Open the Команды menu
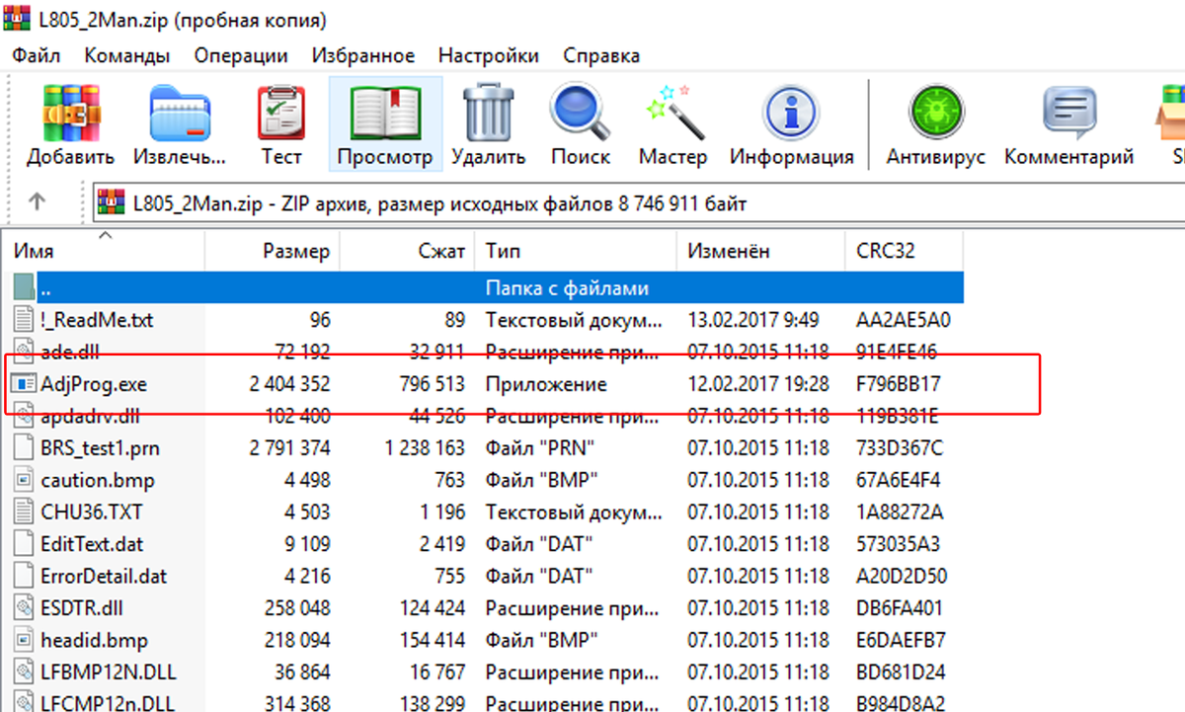 coord(126,55)
